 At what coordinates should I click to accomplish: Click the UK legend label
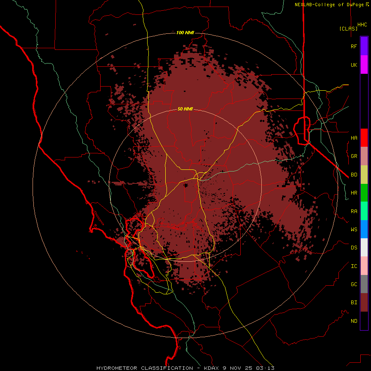click(354, 65)
